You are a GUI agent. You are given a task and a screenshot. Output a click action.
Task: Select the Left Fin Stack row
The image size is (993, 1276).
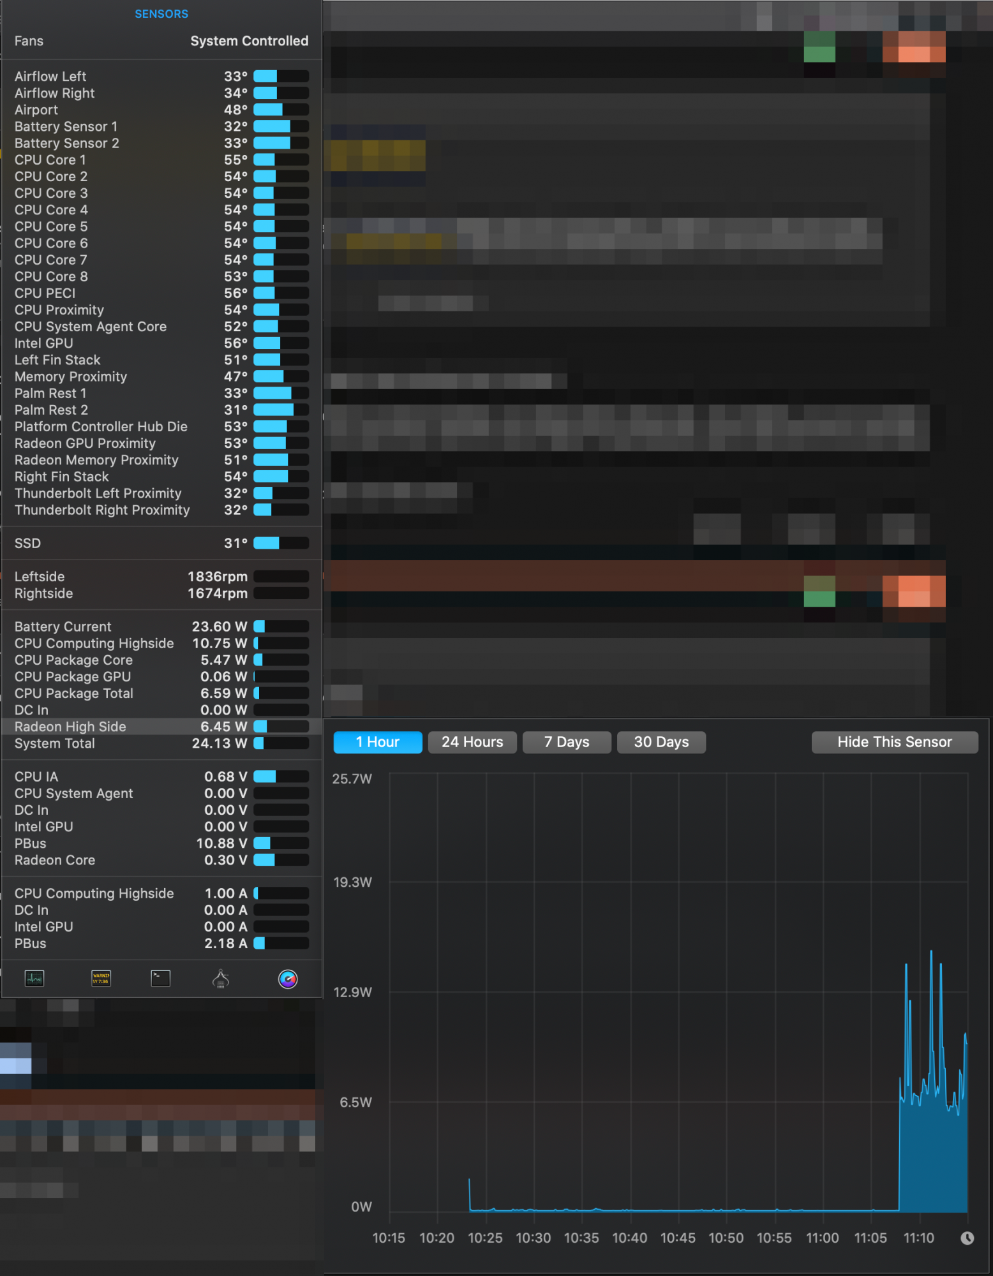tap(161, 360)
